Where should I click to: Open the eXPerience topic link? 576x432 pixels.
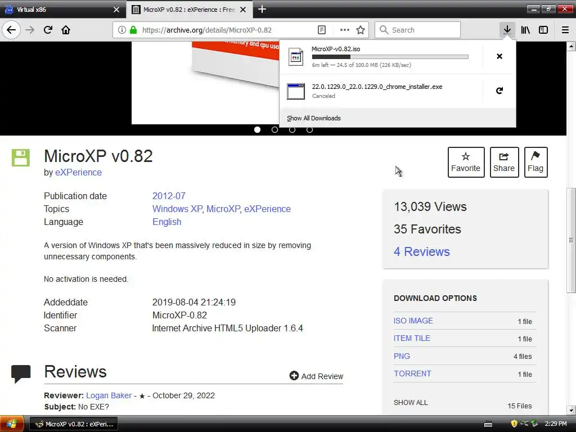point(267,209)
